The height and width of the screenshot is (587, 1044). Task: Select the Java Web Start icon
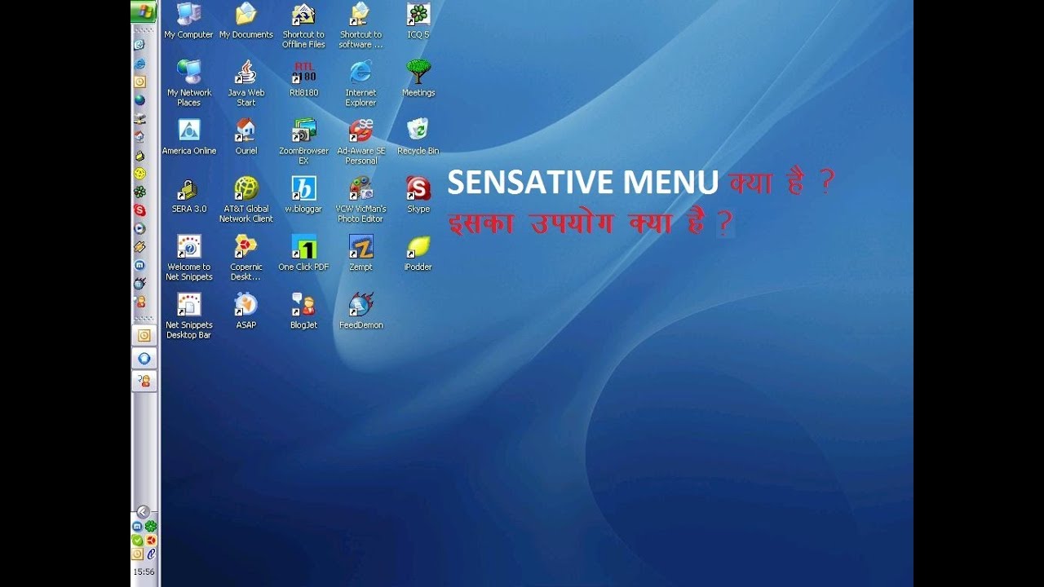246,83
